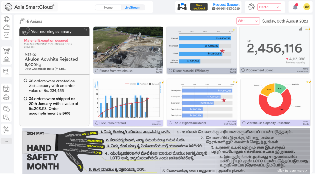Expand the sidebar more options ellipsis button
The height and width of the screenshot is (174, 315).
click(6, 141)
